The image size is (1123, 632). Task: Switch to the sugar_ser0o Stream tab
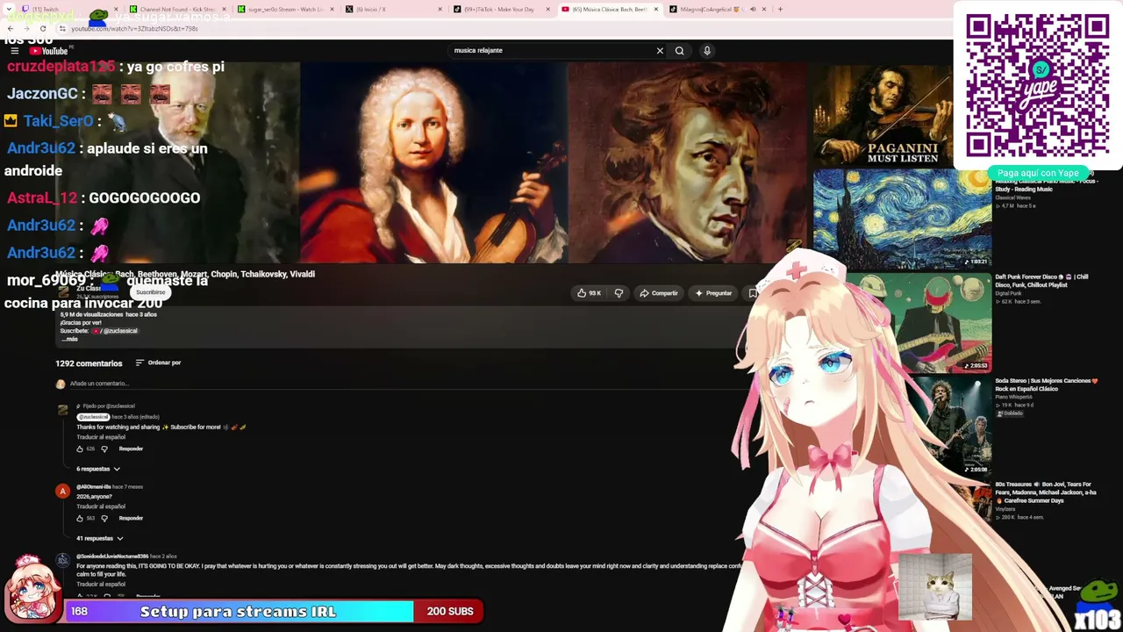coord(286,9)
